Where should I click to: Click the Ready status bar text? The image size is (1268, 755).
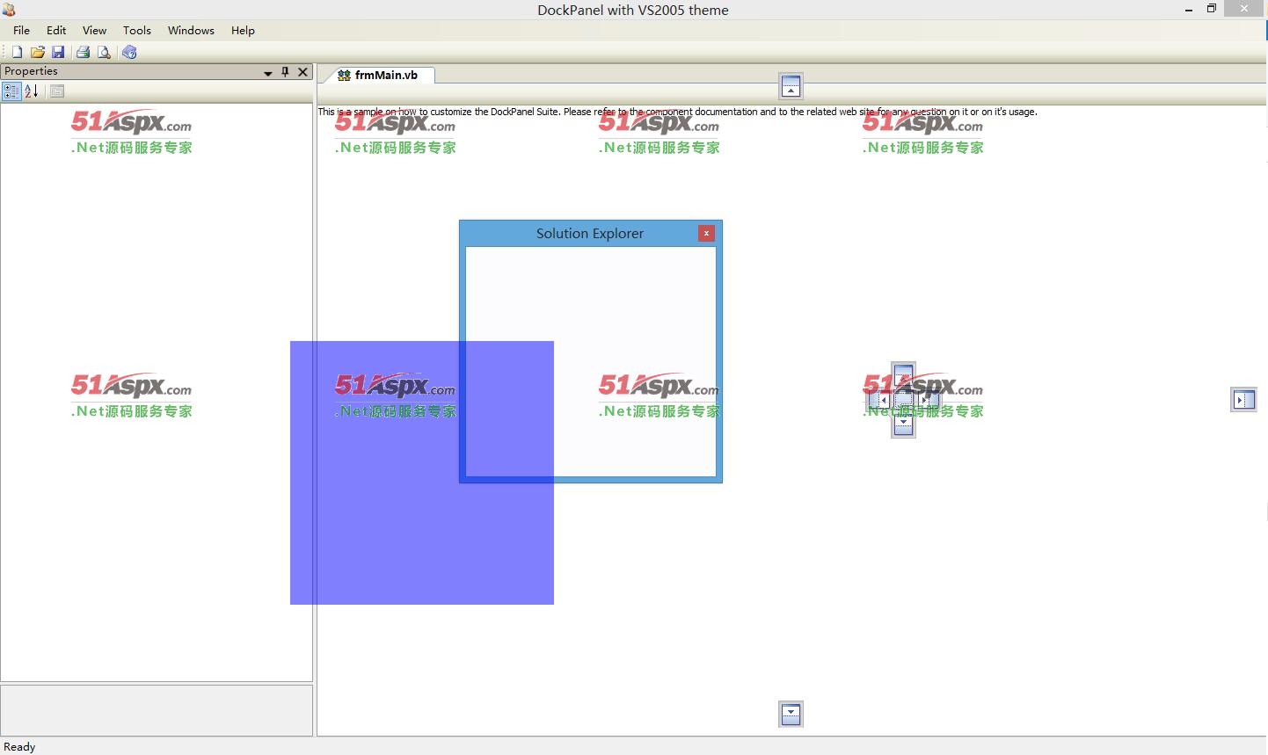point(19,747)
